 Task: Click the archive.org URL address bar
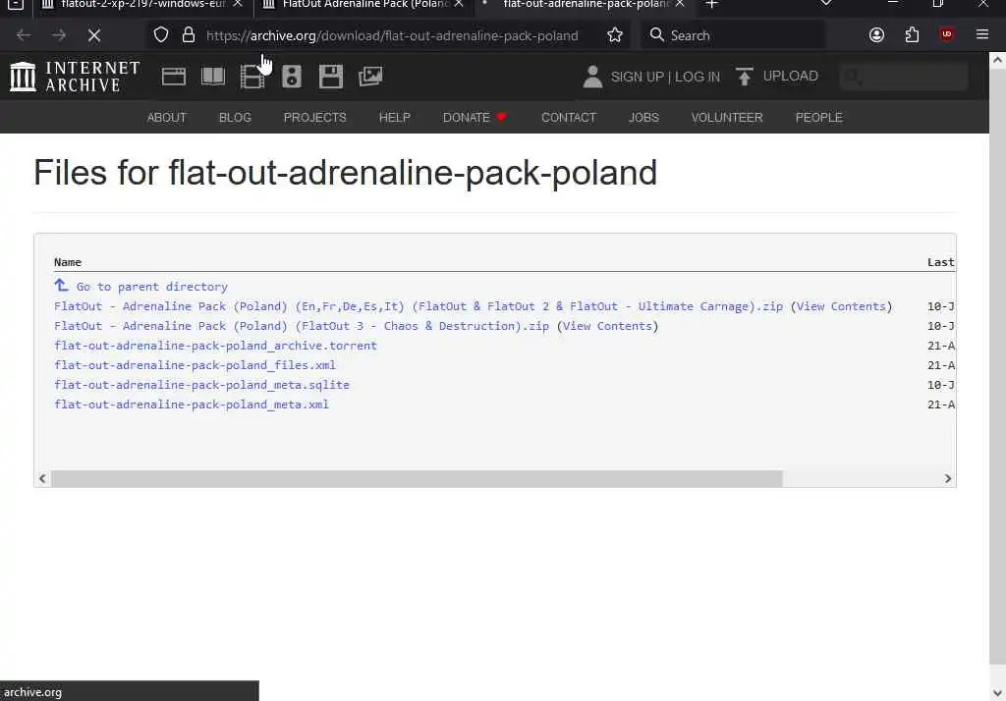(x=392, y=35)
